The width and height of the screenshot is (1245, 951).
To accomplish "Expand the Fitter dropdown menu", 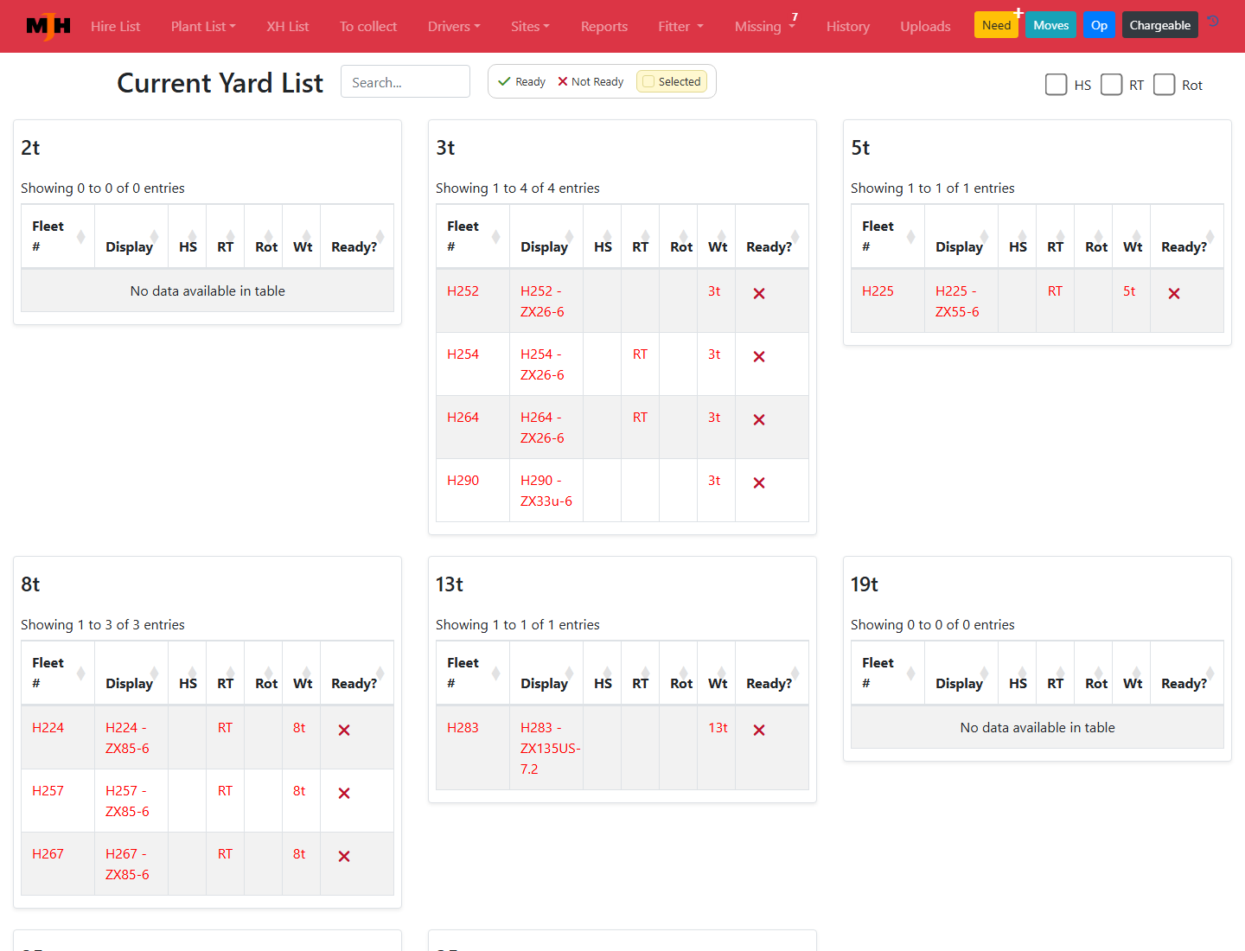I will (680, 27).
